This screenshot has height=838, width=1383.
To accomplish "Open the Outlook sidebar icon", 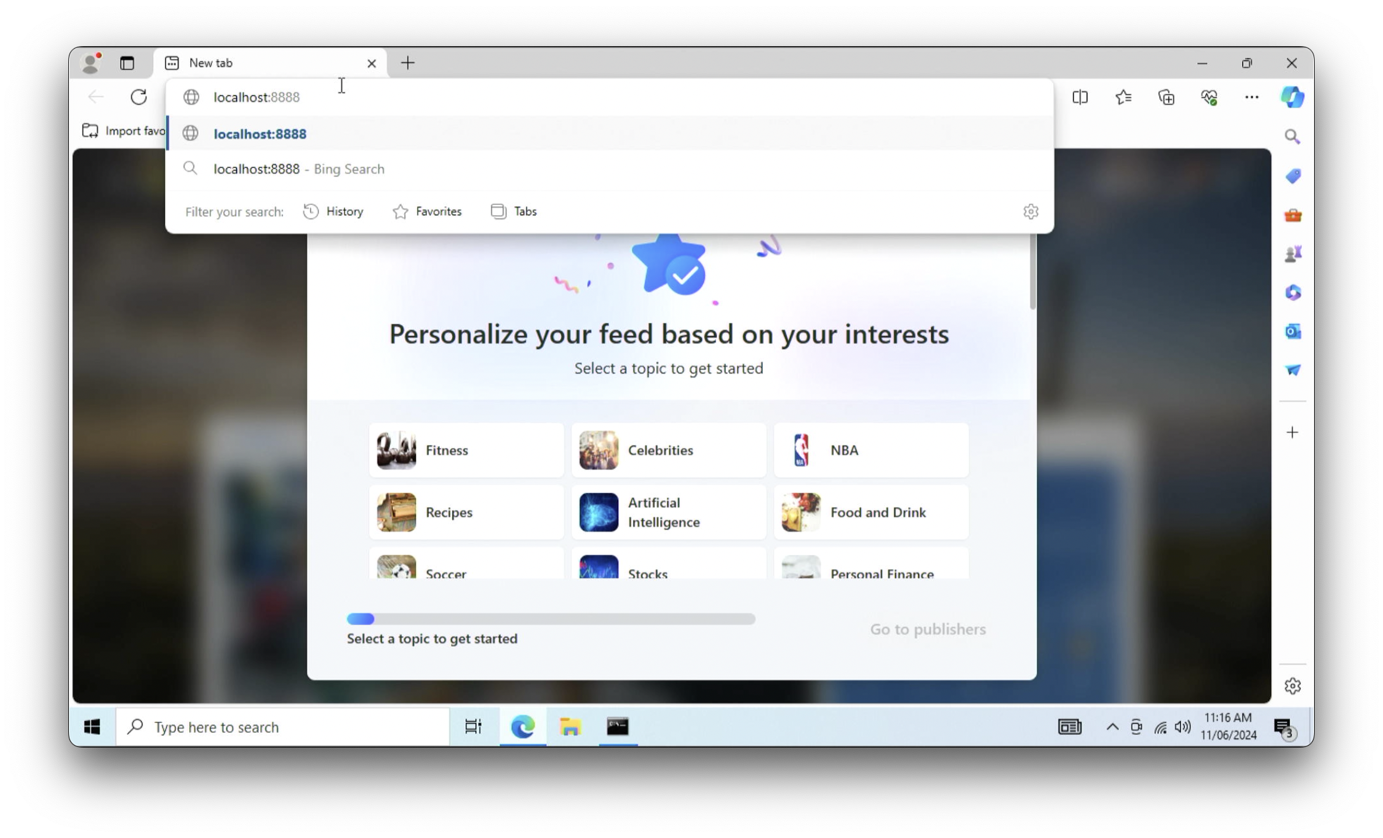I will pyautogui.click(x=1293, y=332).
